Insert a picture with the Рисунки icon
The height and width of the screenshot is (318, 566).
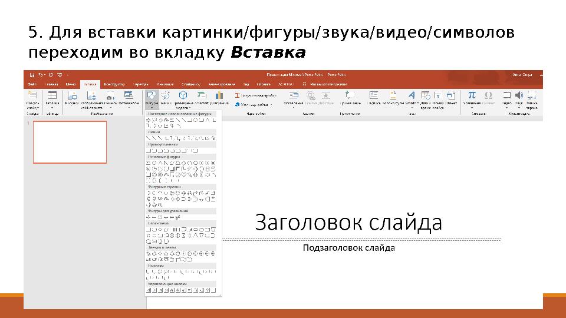tap(72, 95)
